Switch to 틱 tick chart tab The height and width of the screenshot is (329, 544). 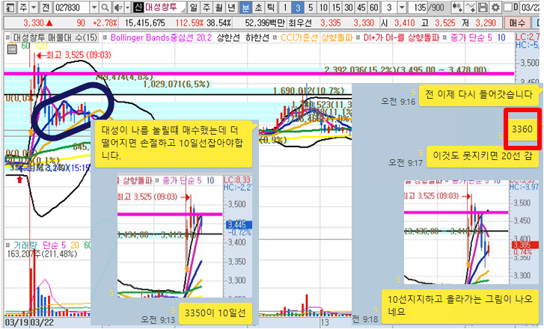pos(271,7)
